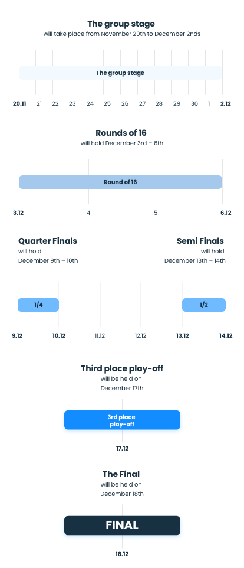The width and height of the screenshot is (244, 568).
Task: Select the 20.11 date label
Action: [19, 103]
